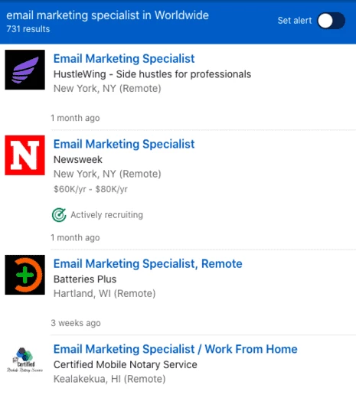This screenshot has width=356, height=398.
Task: Click the HustleWing purple wing logo
Action: [24, 70]
